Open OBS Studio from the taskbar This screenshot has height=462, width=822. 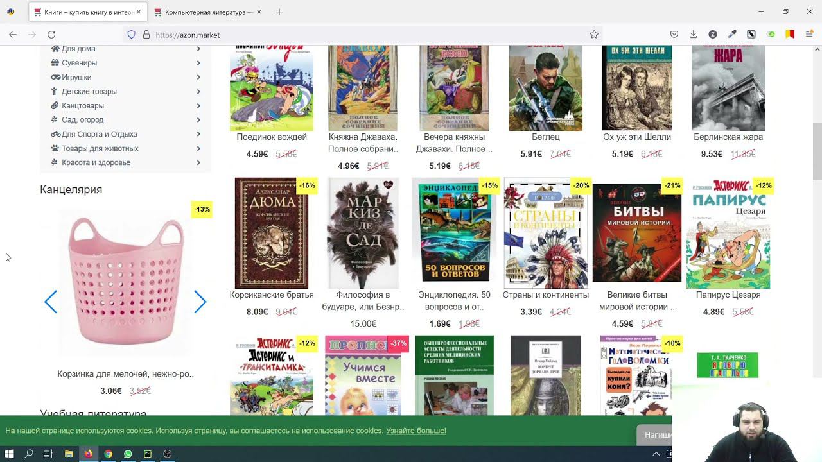(168, 454)
